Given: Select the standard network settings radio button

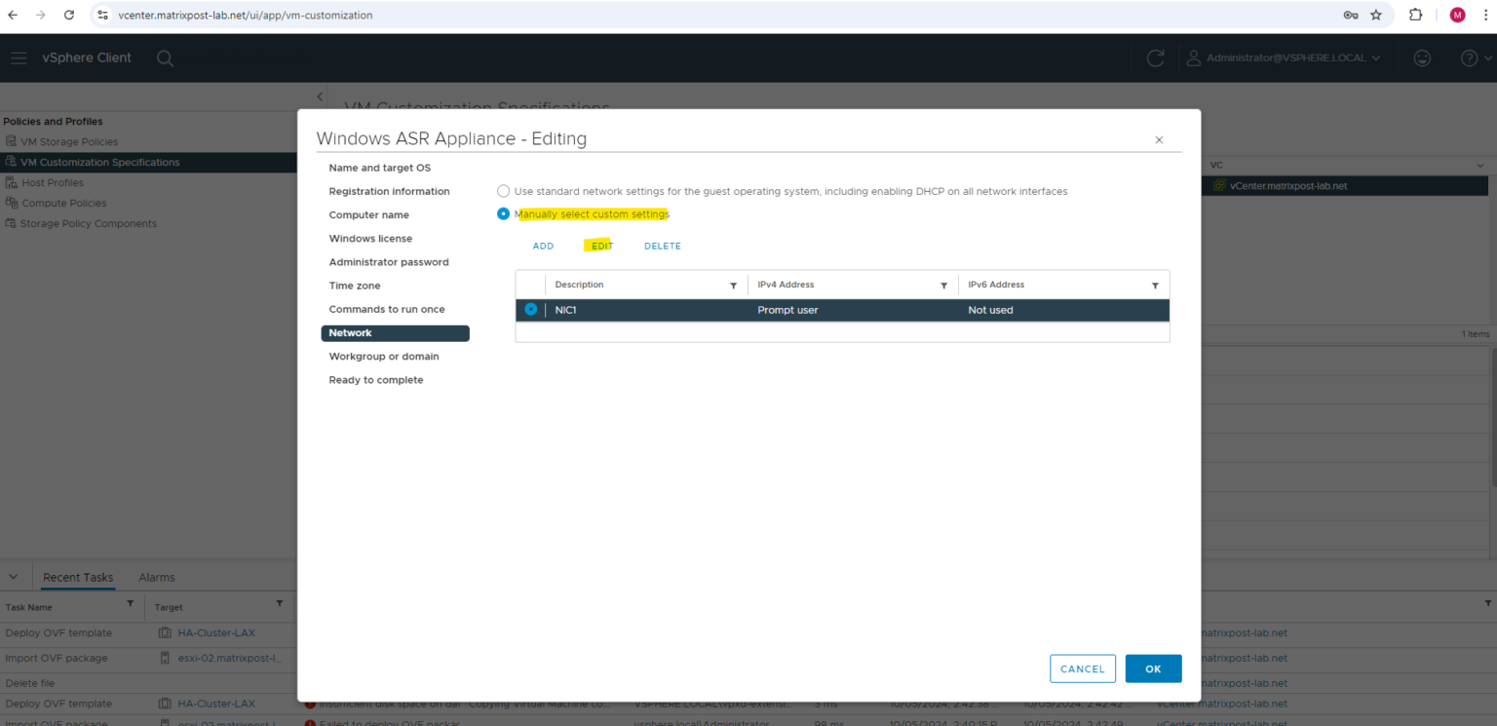Looking at the screenshot, I should tap(503, 191).
